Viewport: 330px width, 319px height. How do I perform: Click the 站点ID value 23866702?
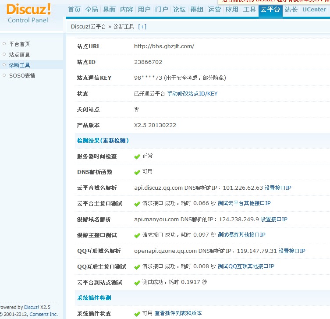pyautogui.click(x=148, y=62)
